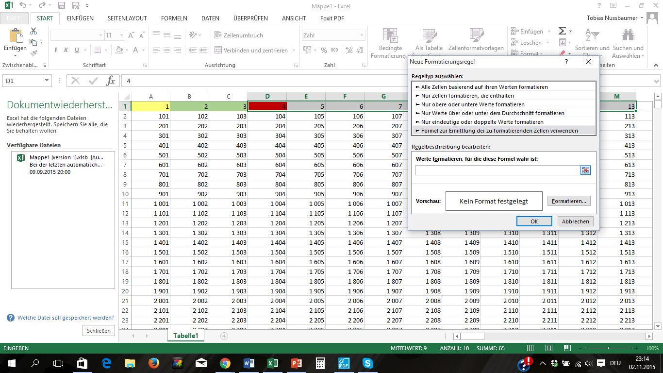Image resolution: width=663 pixels, height=373 pixels.
Task: Click the percent style icon
Action: [x=323, y=50]
